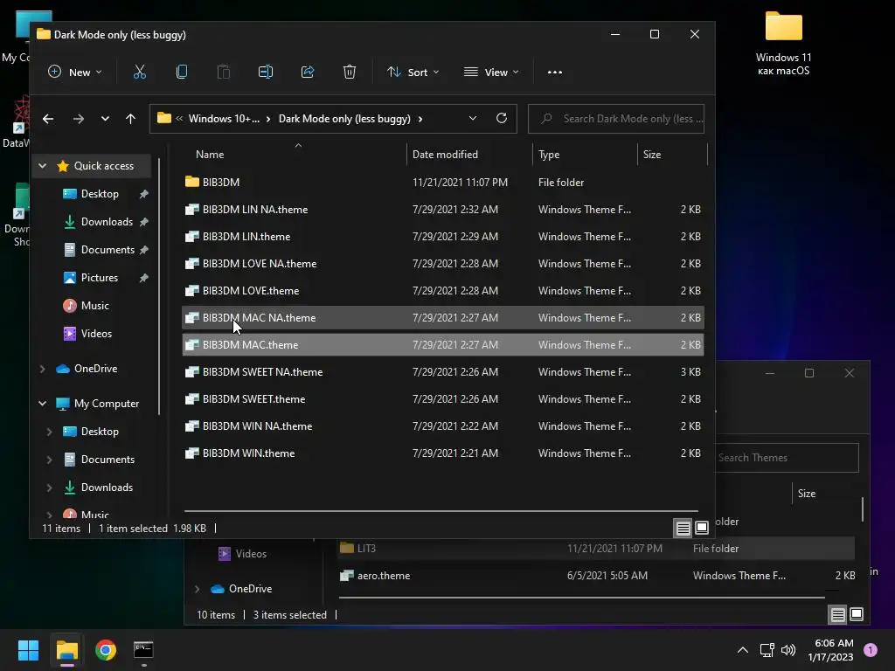This screenshot has width=895, height=671.
Task: Select BIB3DM SWEET.theme file
Action: click(443, 399)
